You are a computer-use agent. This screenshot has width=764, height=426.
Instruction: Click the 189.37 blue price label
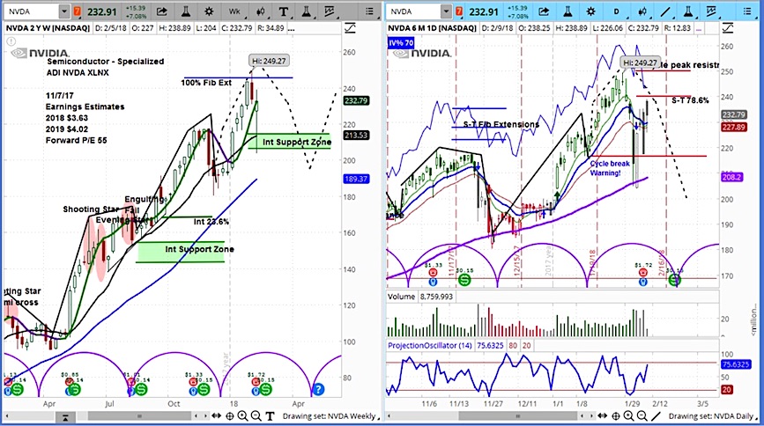click(x=356, y=179)
